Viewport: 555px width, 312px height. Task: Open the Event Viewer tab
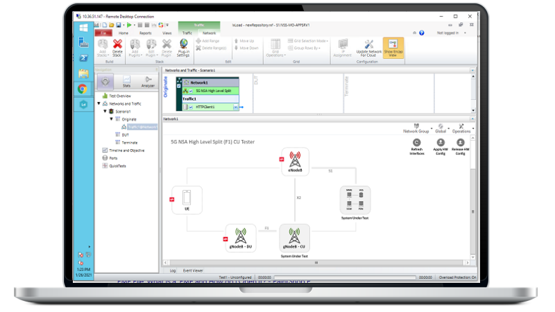pos(193,270)
